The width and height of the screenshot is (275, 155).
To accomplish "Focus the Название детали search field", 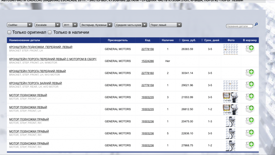I will pyautogui.click(x=239, y=26).
